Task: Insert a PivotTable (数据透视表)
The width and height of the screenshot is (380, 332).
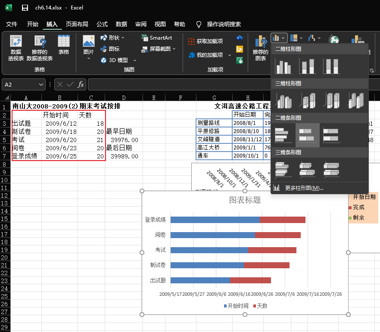Action: tap(16, 48)
